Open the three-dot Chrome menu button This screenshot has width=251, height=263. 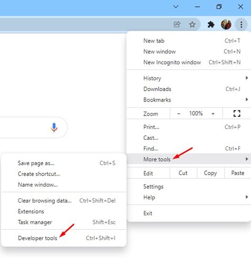242,25
